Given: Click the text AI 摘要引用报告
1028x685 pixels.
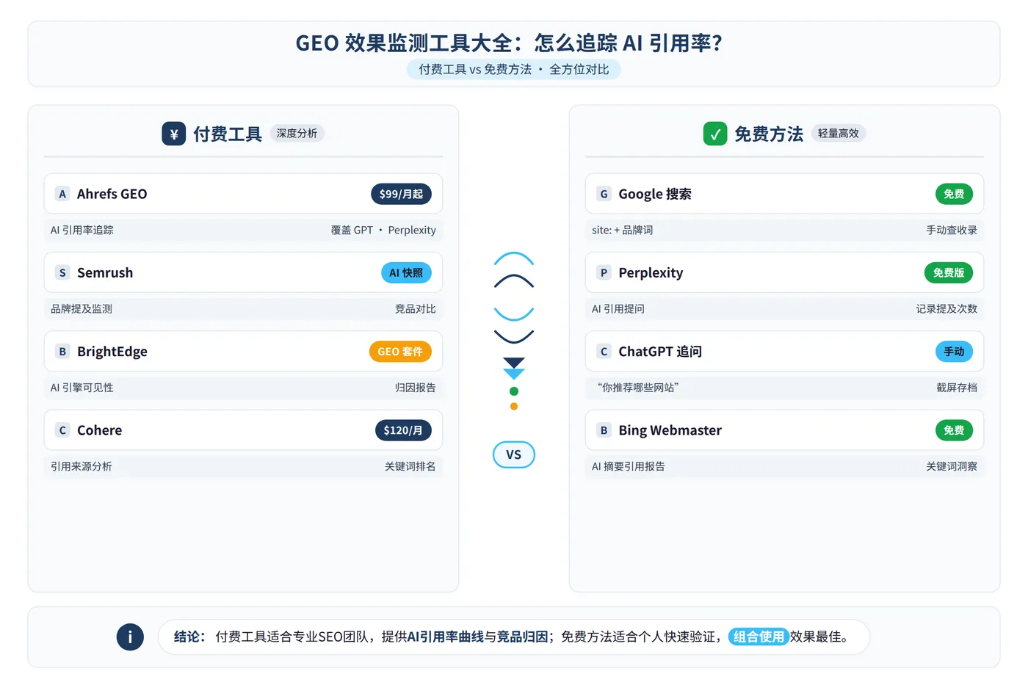Looking at the screenshot, I should tap(629, 466).
